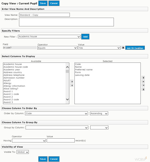Open the Value 'Yes' dropdown
Image resolution: width=150 pixels, height=162 pixels.
click(x=99, y=48)
